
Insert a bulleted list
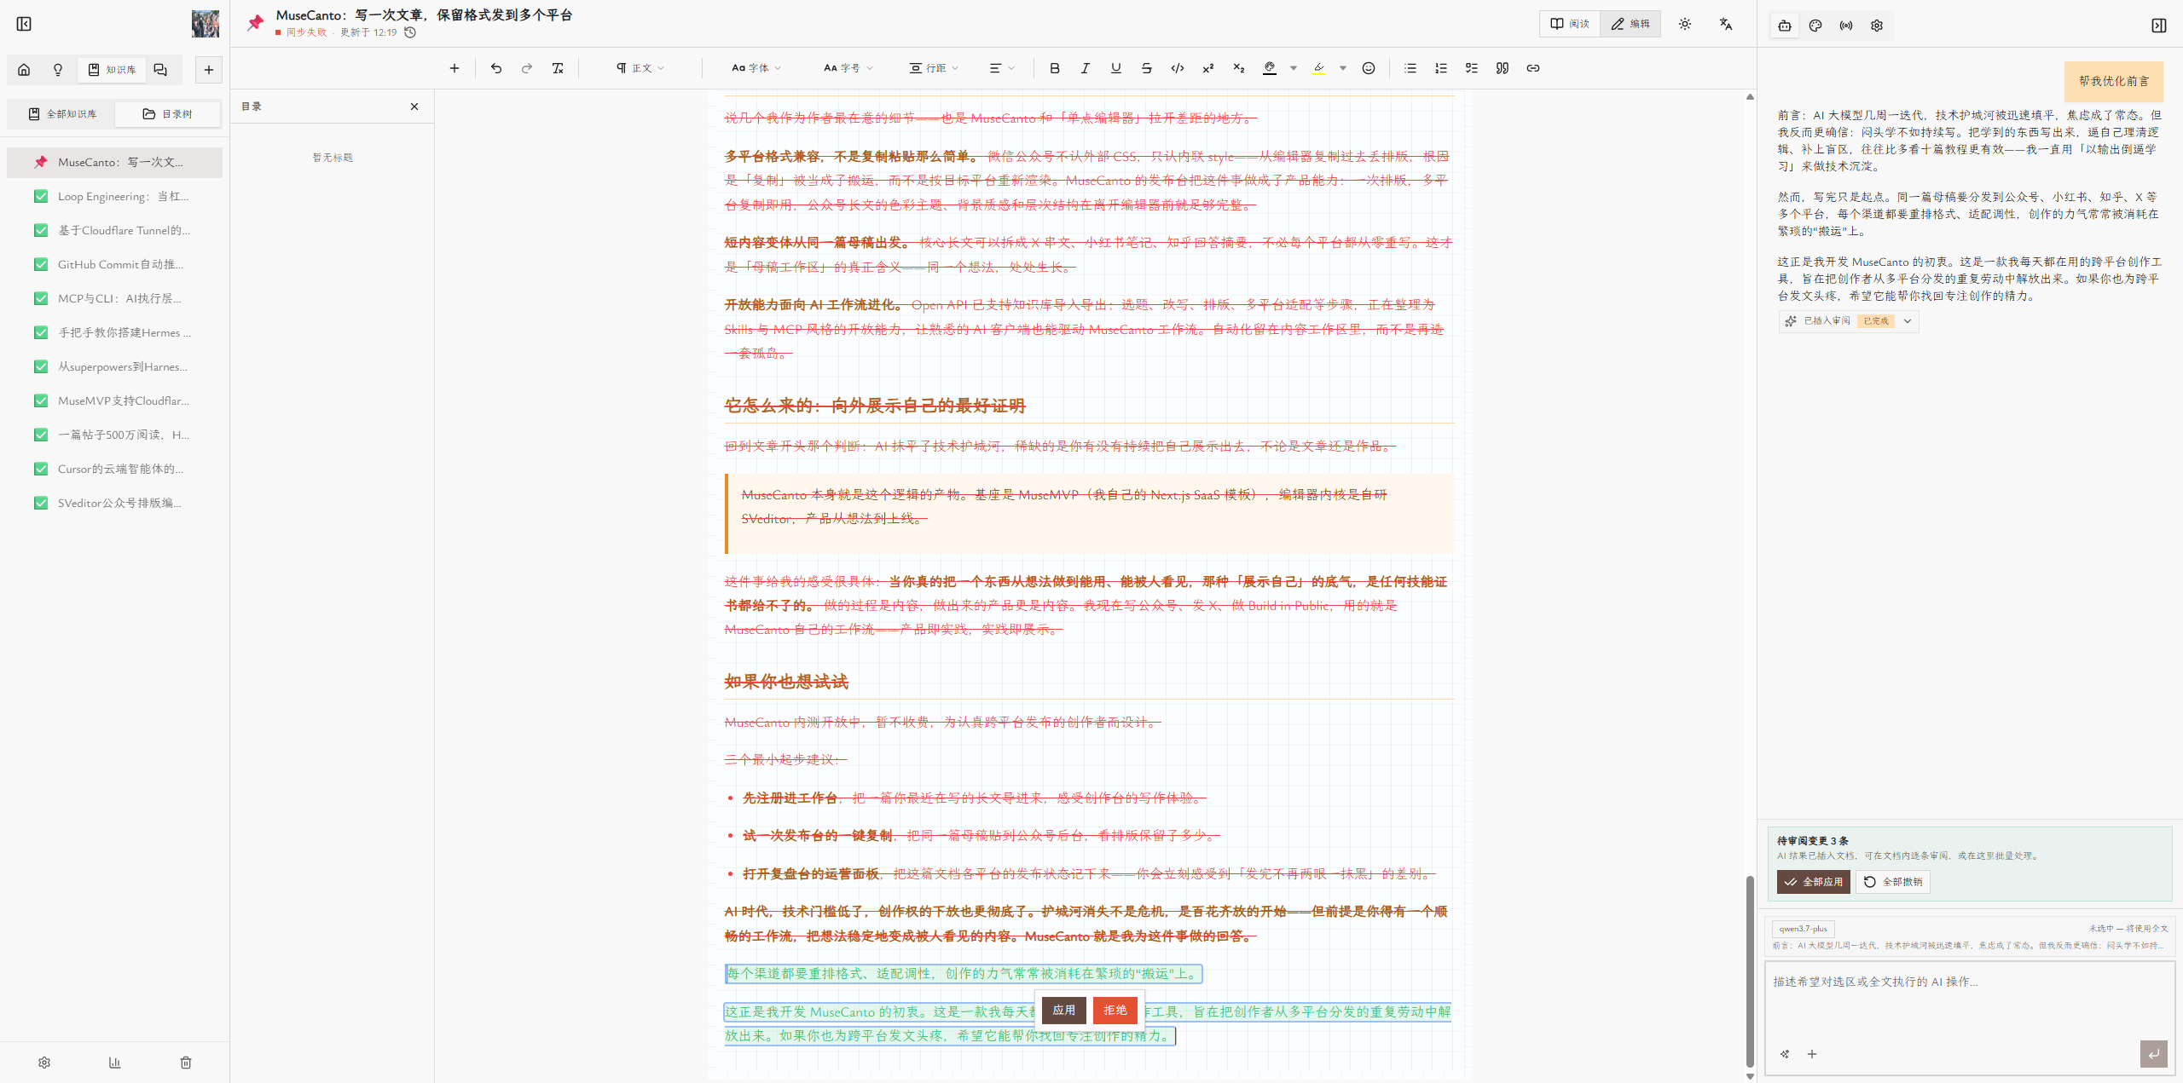pyautogui.click(x=1410, y=68)
